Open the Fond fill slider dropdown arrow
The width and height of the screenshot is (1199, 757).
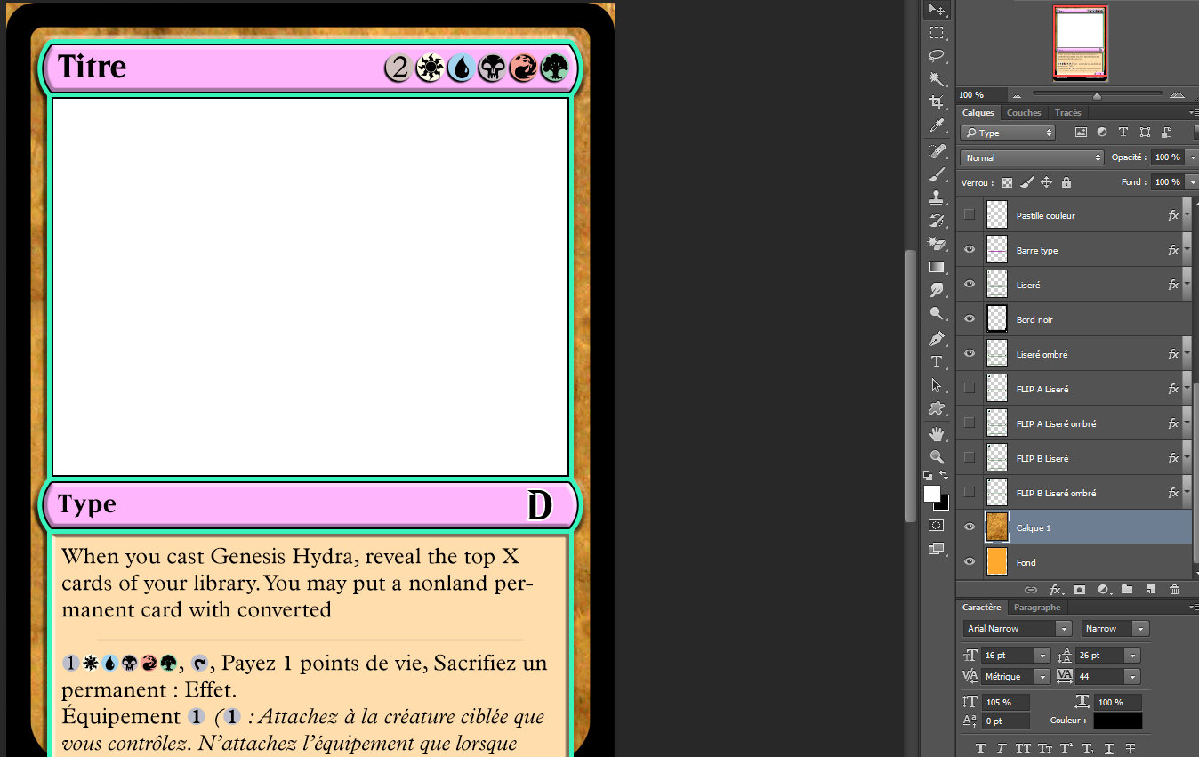1192,182
